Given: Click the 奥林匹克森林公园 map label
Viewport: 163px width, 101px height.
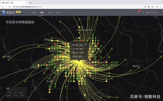Looking at the screenshot, I should click(85, 30).
